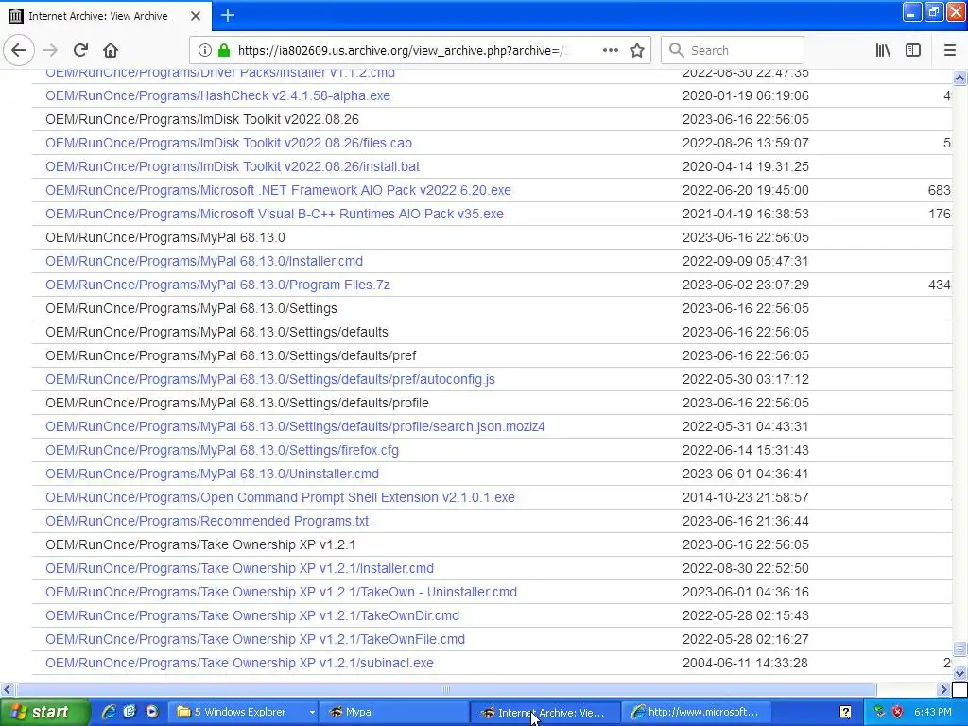Open Outlook Express quick launch icon
This screenshot has width=968, height=726.
tap(130, 712)
